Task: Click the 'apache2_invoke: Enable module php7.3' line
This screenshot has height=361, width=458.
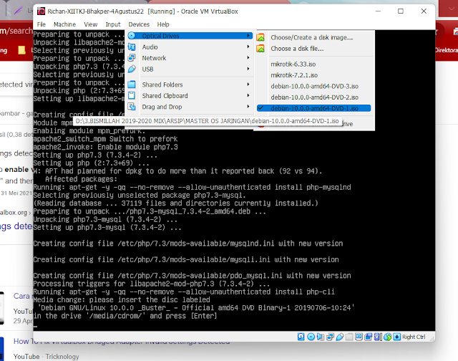Action: click(x=105, y=147)
